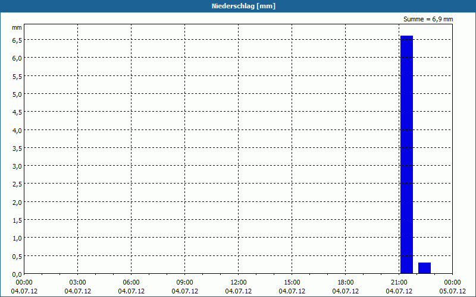Click the 04.07.12 date under 21:00
This screenshot has height=297, width=476.
399,291
